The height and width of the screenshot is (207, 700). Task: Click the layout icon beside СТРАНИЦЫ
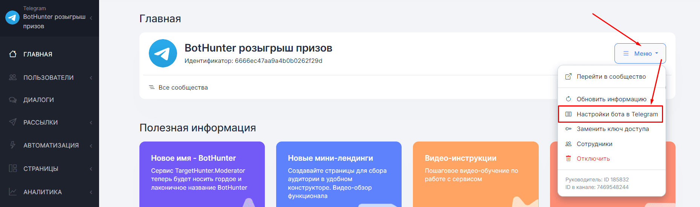13,168
